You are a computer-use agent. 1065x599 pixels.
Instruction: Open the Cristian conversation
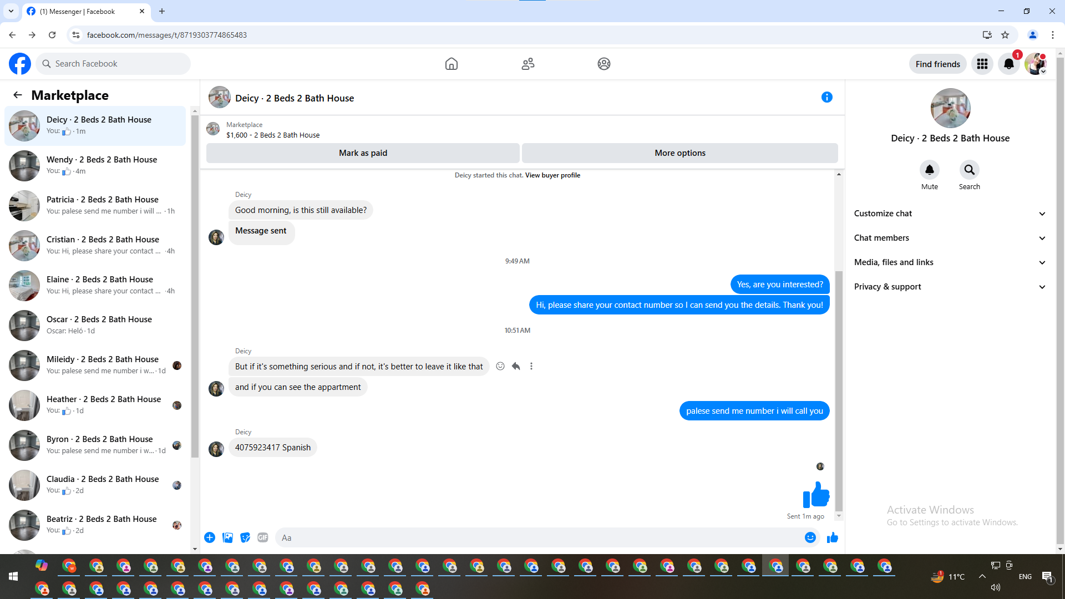tap(95, 246)
